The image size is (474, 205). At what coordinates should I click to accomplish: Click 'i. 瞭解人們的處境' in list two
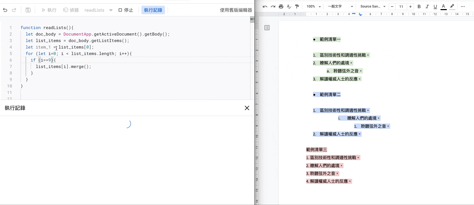[x=359, y=118]
